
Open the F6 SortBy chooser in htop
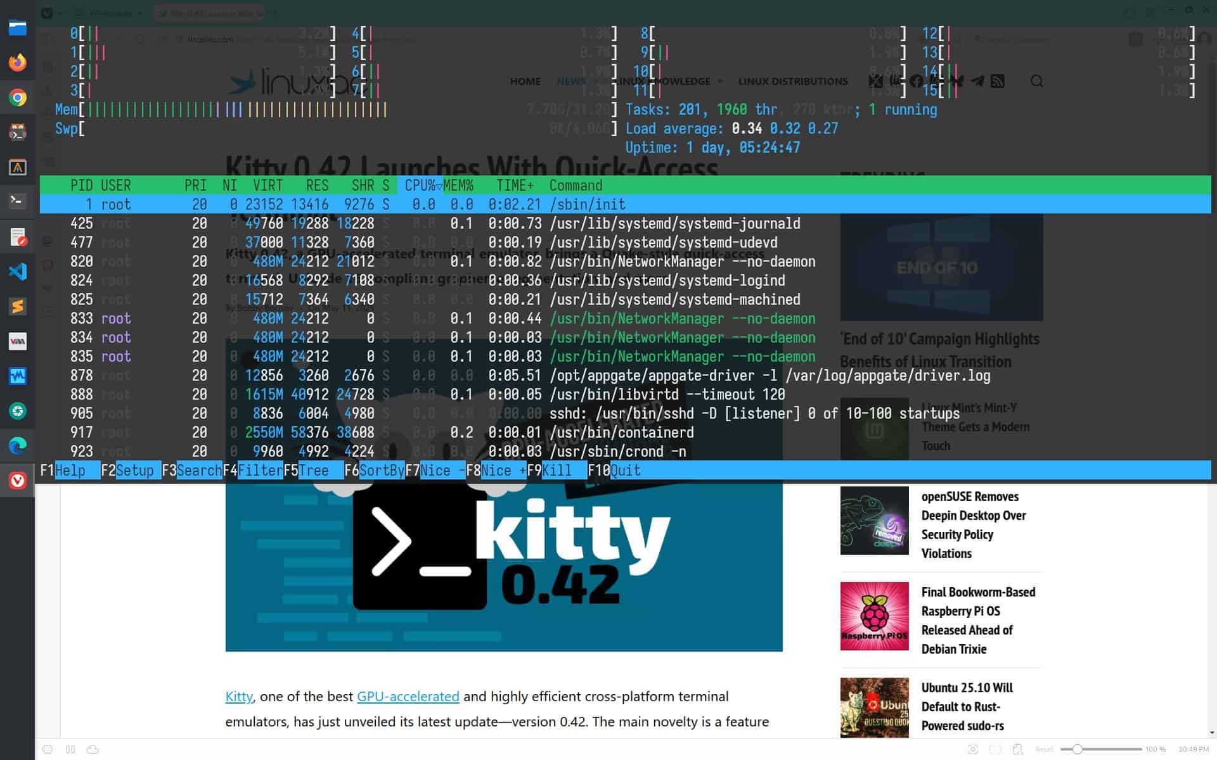point(375,470)
